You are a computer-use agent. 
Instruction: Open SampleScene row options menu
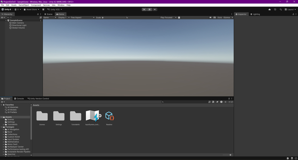[x=40, y=20]
